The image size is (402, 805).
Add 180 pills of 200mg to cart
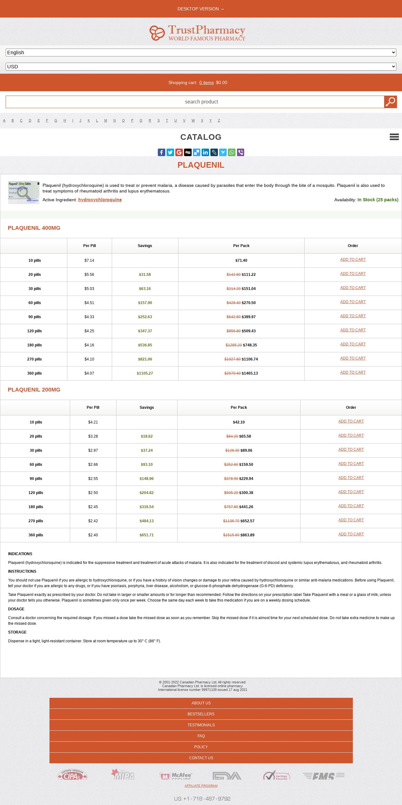click(x=351, y=506)
